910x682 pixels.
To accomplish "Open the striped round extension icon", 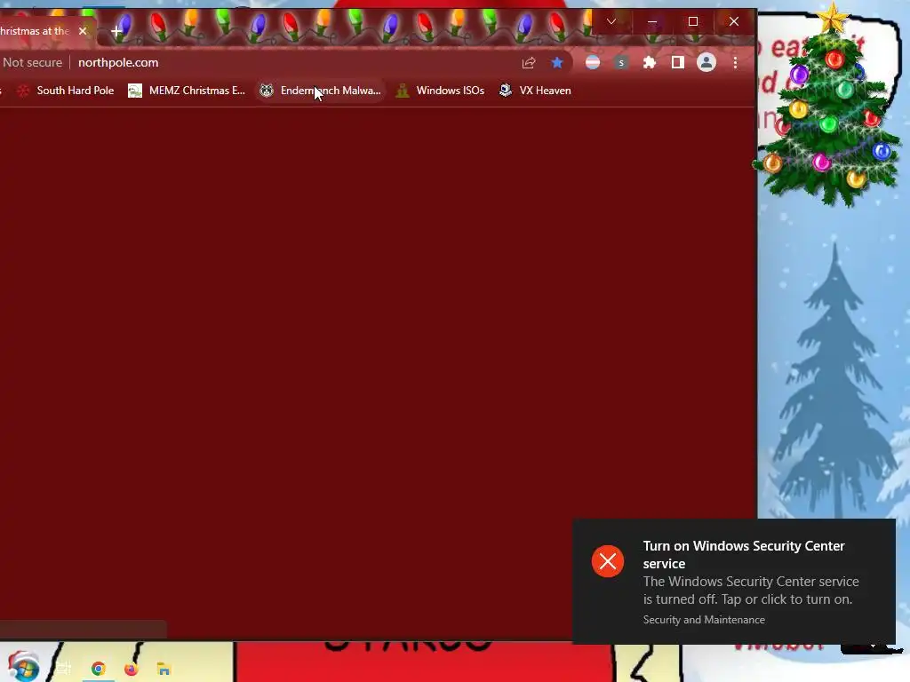I will [593, 62].
